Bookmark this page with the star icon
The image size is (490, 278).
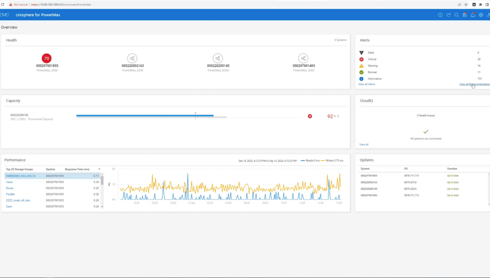tap(466, 5)
